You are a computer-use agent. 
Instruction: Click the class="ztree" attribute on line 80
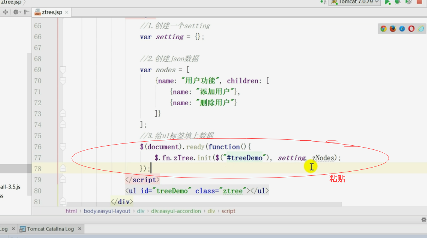[x=221, y=191]
